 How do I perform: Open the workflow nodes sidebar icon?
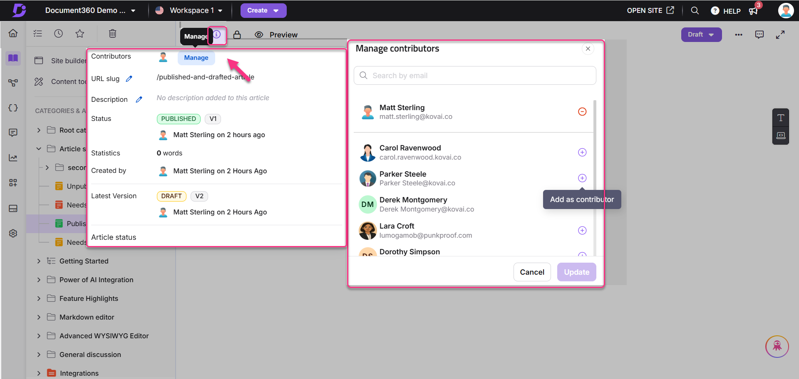13,83
